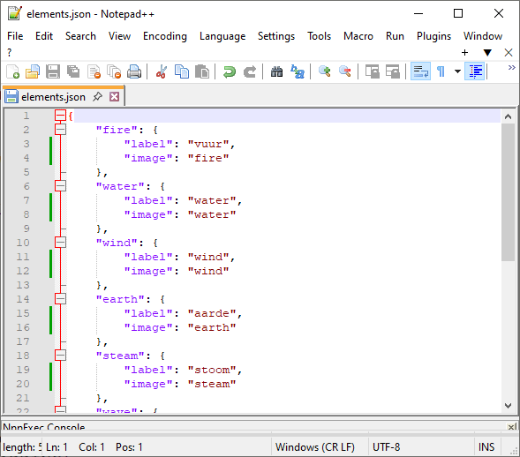Collapse the "fire" block fold marker
The image size is (520, 457).
(60, 129)
